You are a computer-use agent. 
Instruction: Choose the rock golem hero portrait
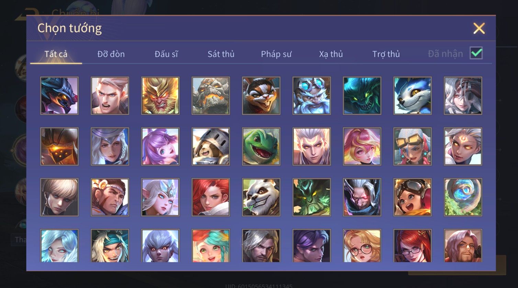[211, 96]
